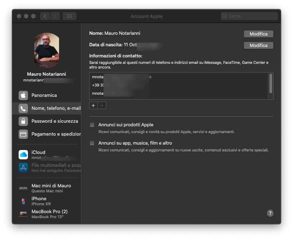
Task: Add a contact with the plus button
Action: [93, 106]
